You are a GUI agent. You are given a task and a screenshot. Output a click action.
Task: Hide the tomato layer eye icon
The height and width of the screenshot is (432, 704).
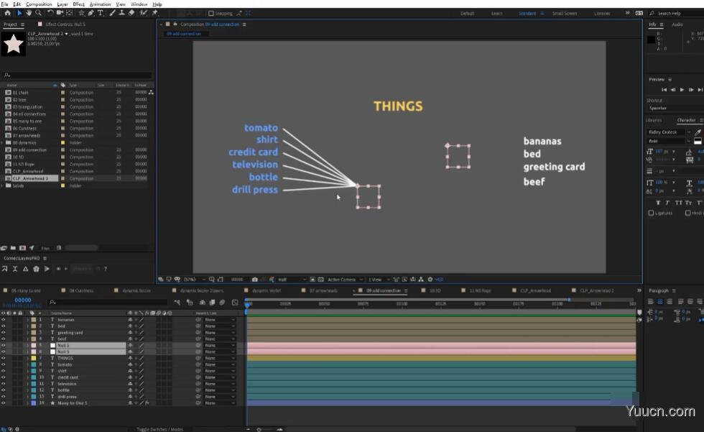pyautogui.click(x=3, y=364)
